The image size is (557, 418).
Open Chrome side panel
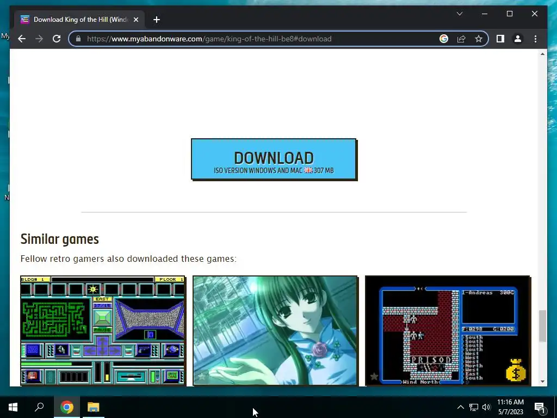point(500,39)
